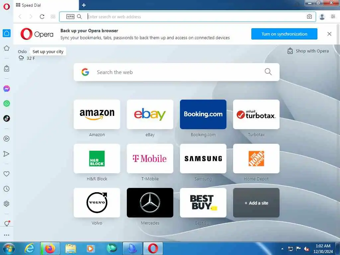Click the address bar magnifier icon

pyautogui.click(x=79, y=17)
